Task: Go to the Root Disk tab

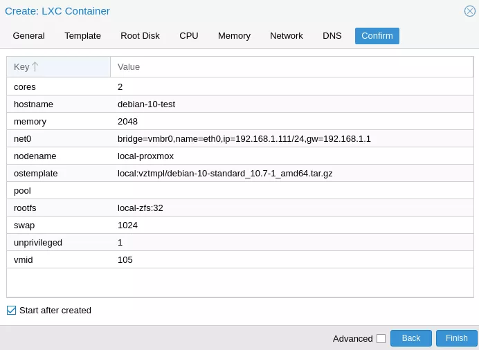Action: point(140,36)
